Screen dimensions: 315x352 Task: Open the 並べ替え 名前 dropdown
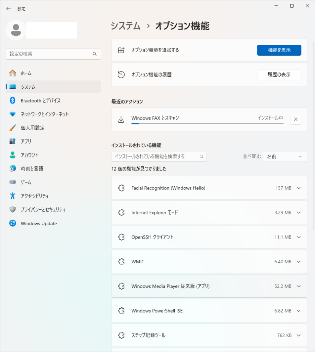point(285,156)
